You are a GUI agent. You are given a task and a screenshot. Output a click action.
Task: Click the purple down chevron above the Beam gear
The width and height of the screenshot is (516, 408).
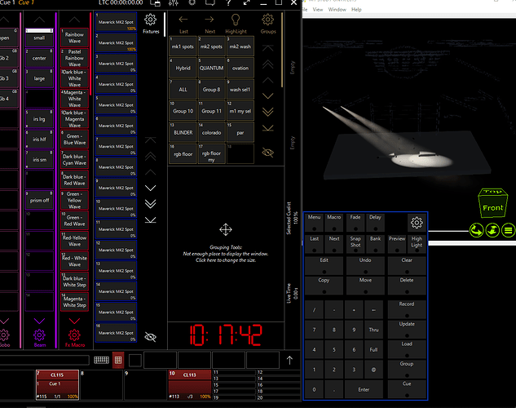39,321
